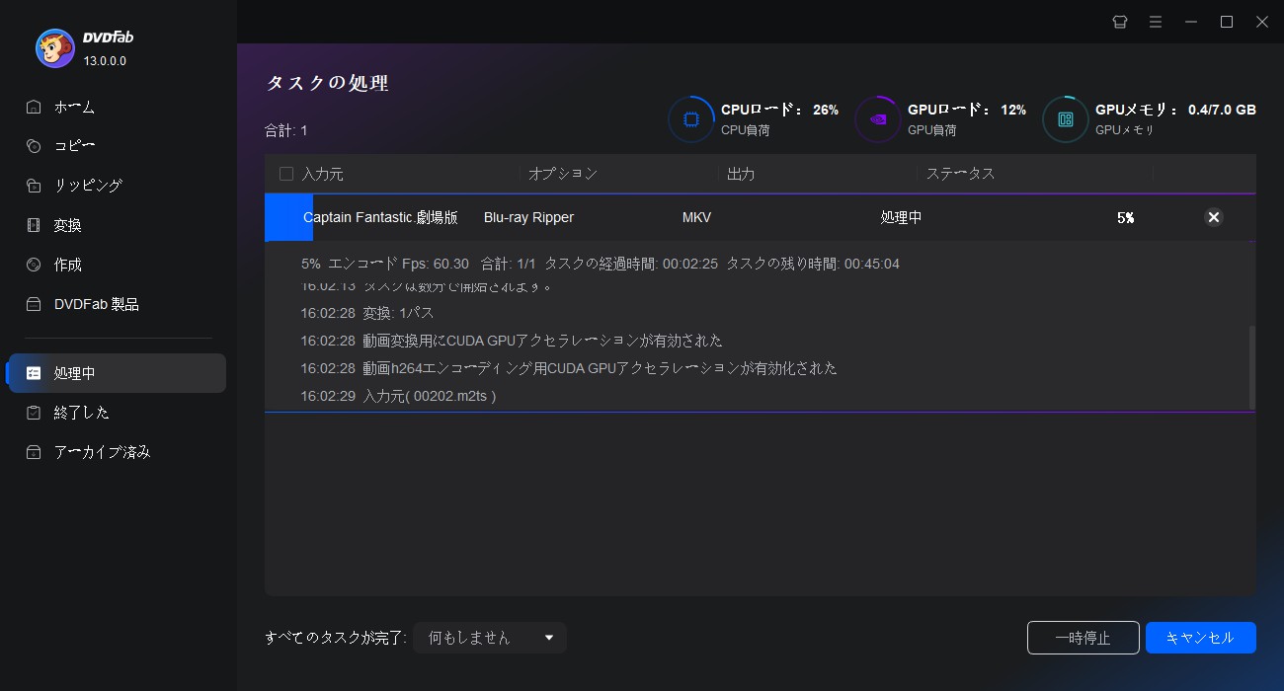Click the GPU memory gauge icon
The height and width of the screenshot is (691, 1284).
coord(1066,119)
